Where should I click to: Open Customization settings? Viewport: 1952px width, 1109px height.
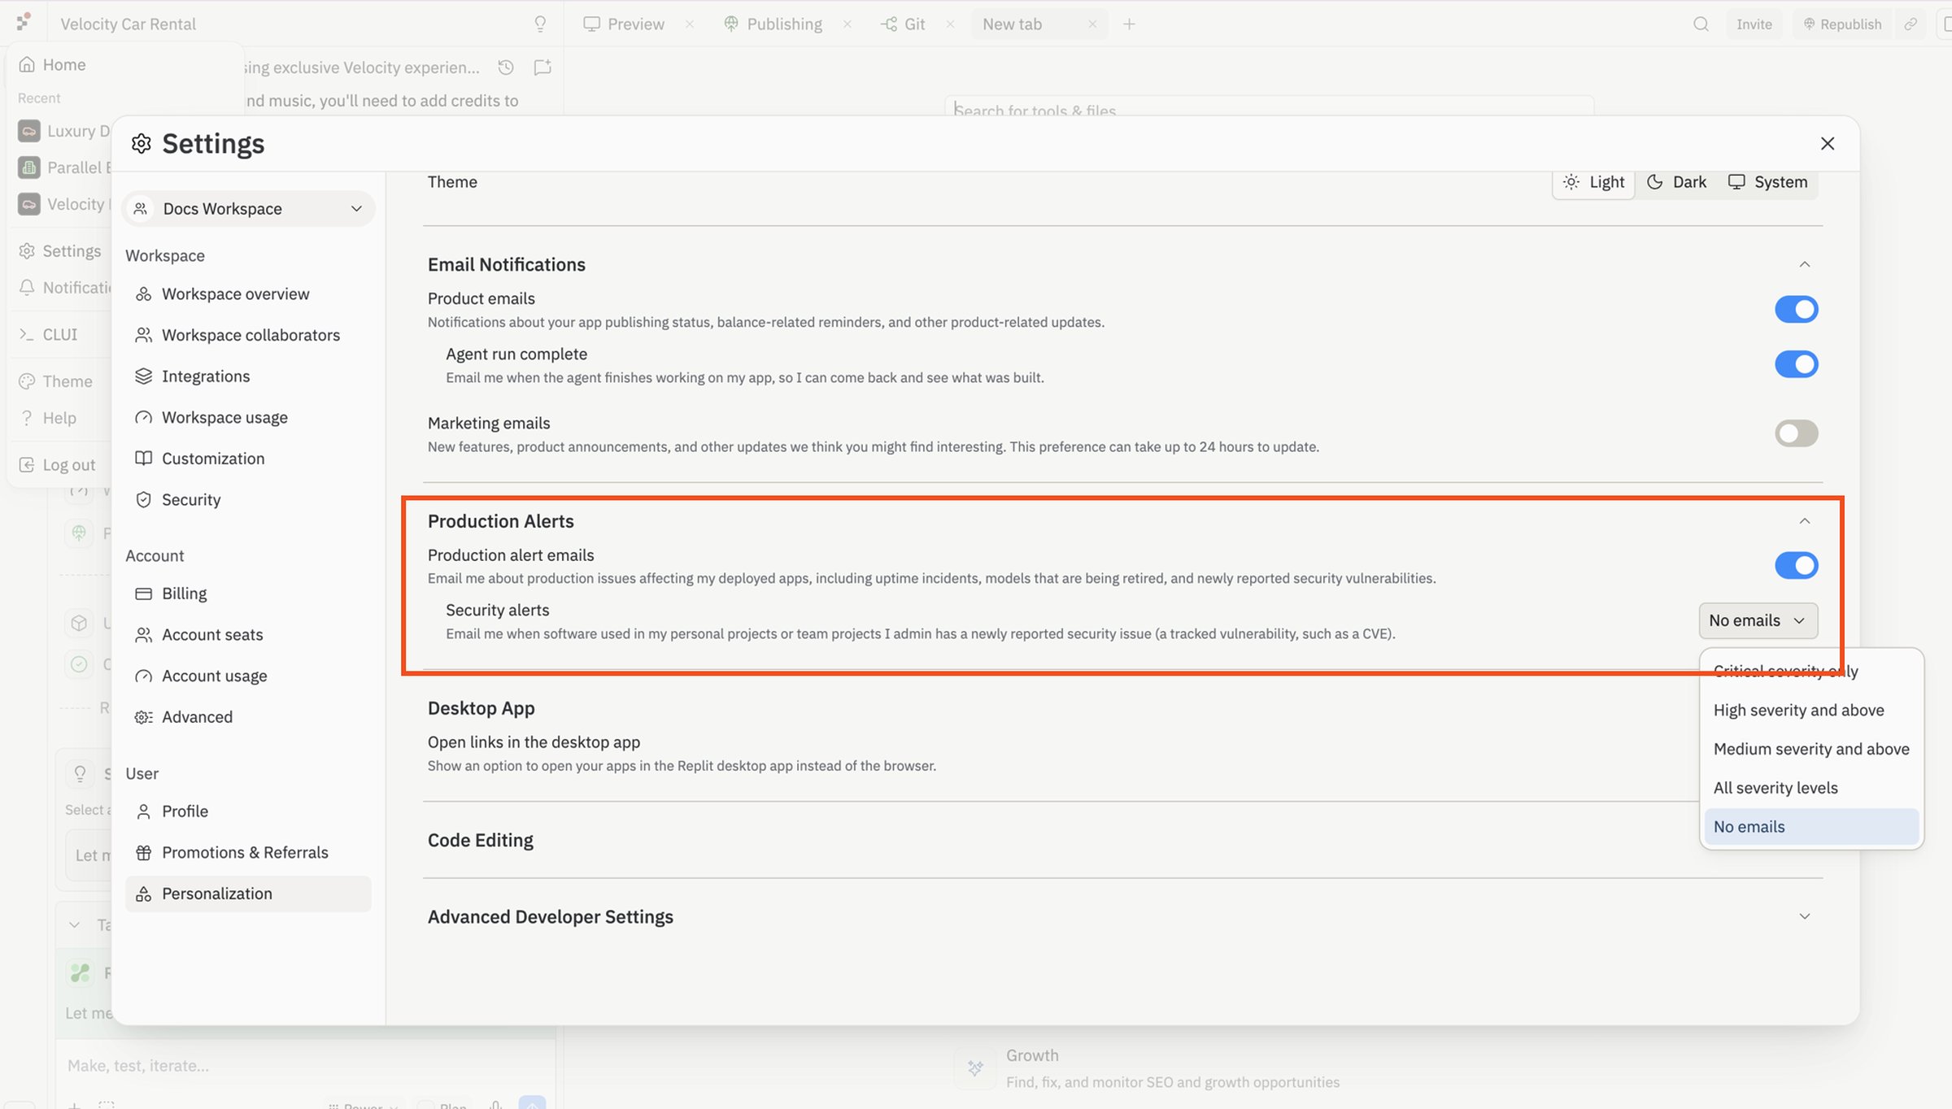tap(213, 459)
